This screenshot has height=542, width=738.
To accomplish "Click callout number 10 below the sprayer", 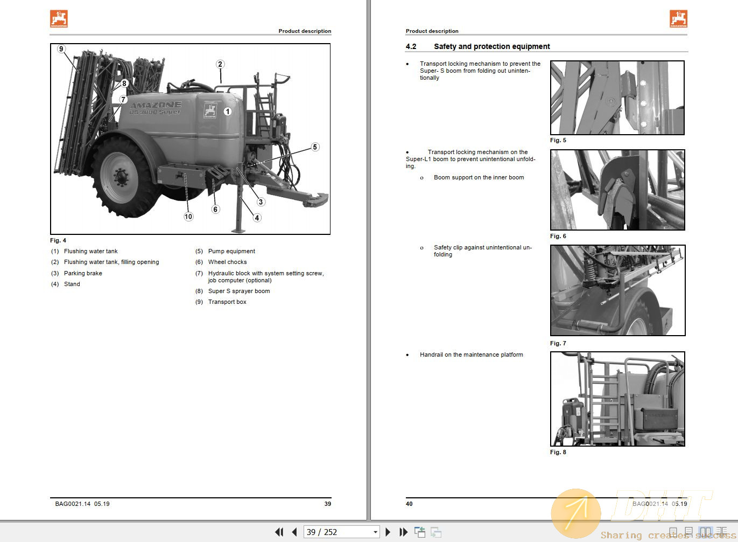I will (x=188, y=217).
